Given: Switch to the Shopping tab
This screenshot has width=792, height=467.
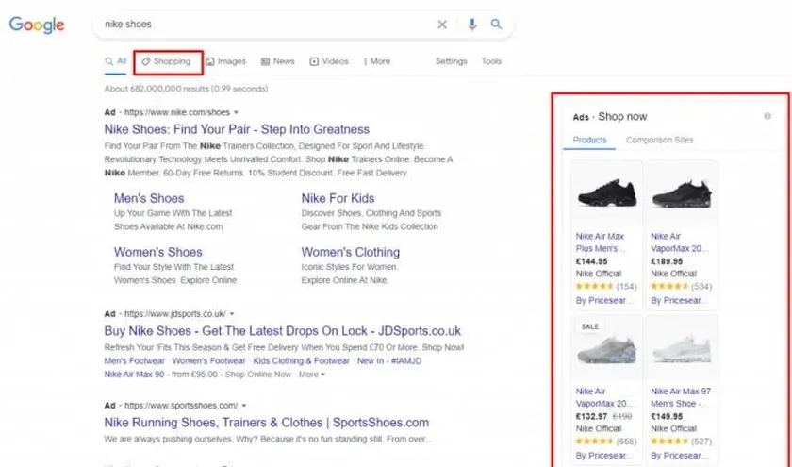Looking at the screenshot, I should (x=166, y=61).
